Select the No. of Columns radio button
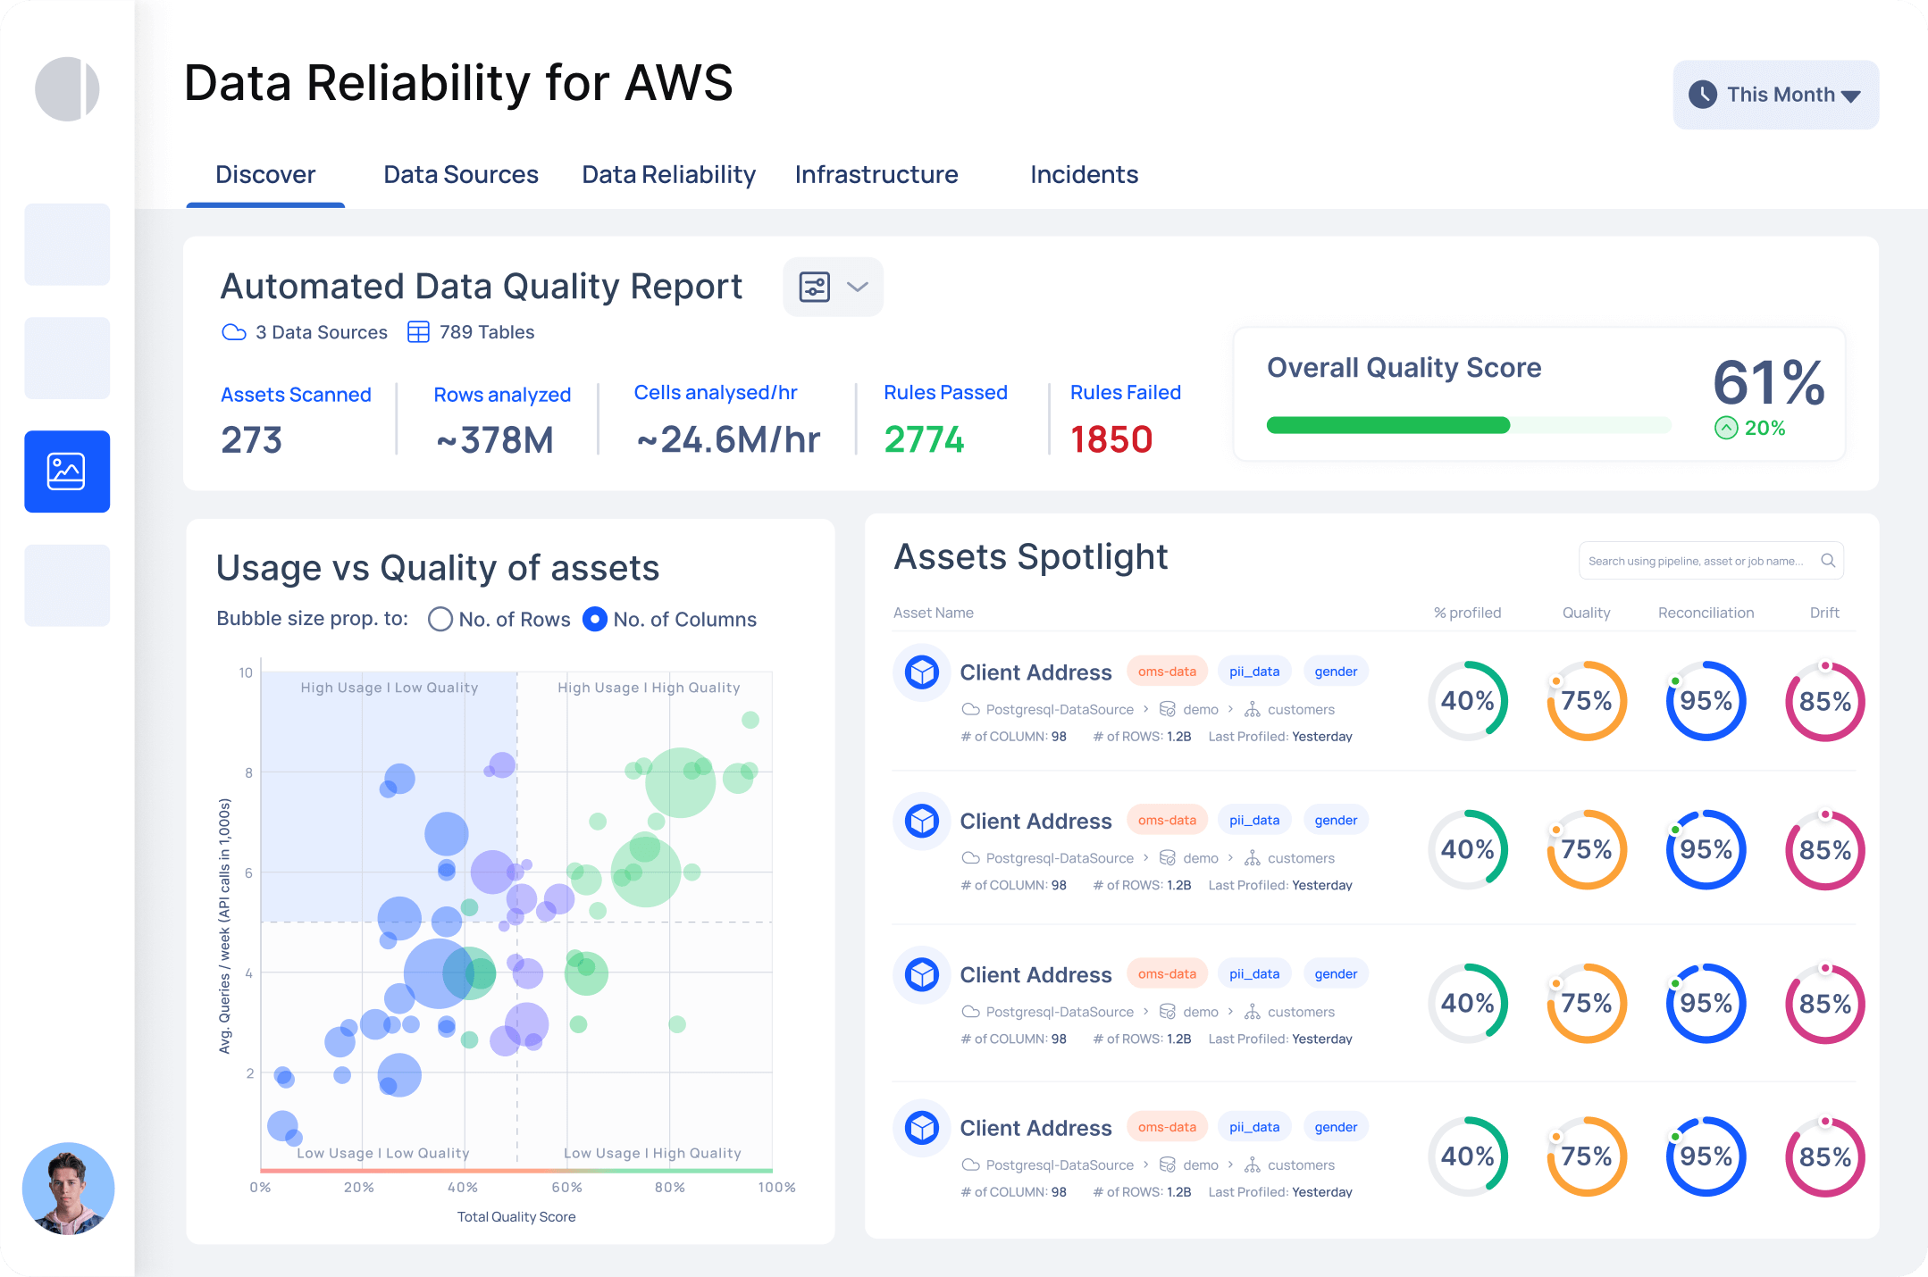 pos(595,619)
